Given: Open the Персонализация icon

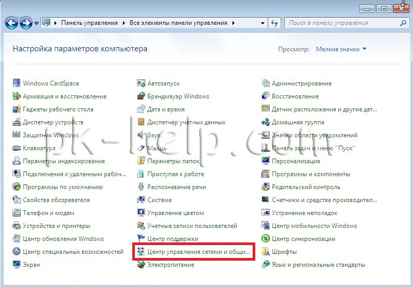Looking at the screenshot, I should [266, 161].
